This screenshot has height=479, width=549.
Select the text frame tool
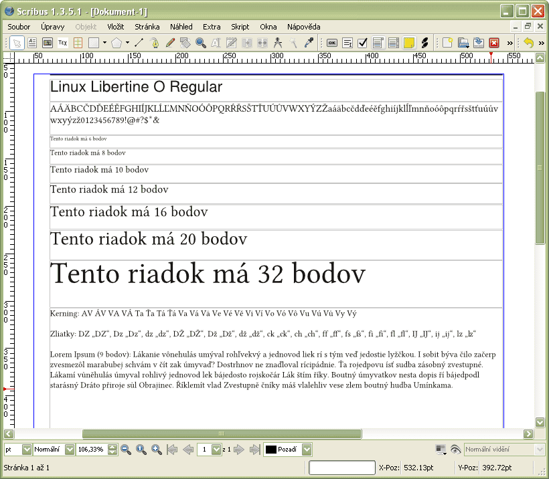pyautogui.click(x=31, y=43)
